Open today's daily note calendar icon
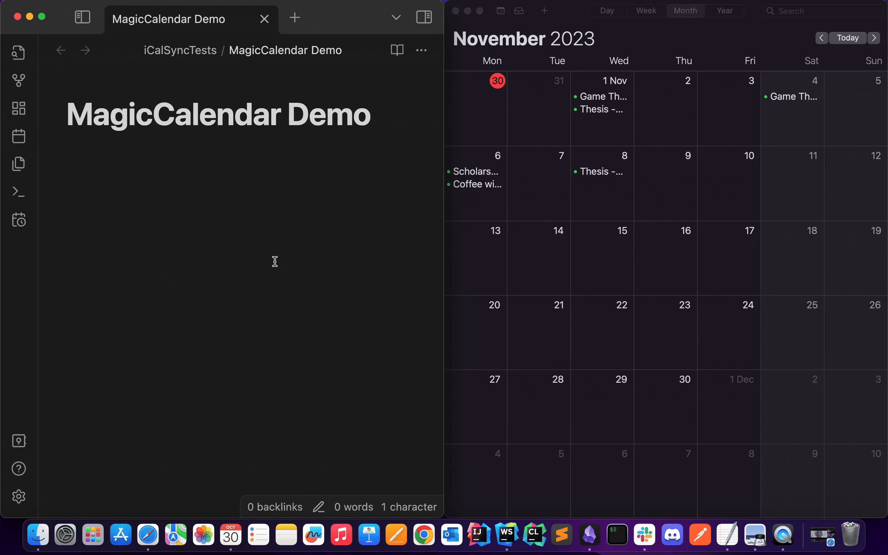 click(18, 136)
